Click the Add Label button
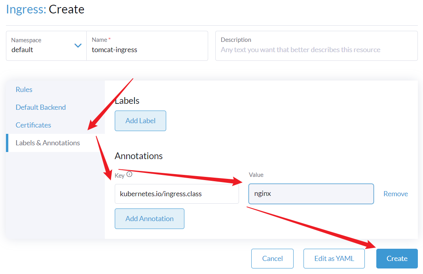Screen dimensions: 423x274 [x=140, y=121]
